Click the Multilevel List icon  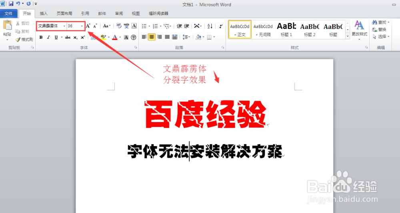(x=166, y=26)
